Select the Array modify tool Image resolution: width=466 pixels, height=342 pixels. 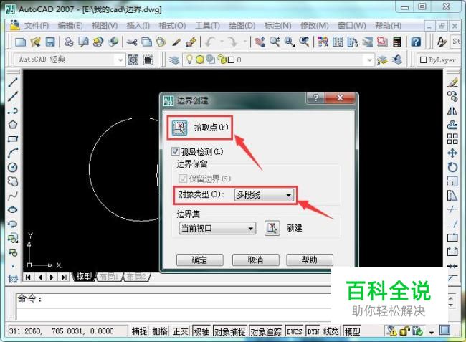click(x=452, y=139)
